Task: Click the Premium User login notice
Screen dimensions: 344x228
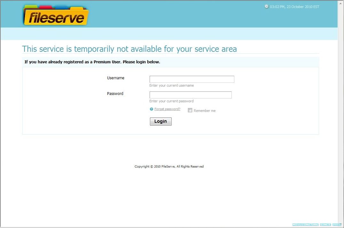Action: 92,62
